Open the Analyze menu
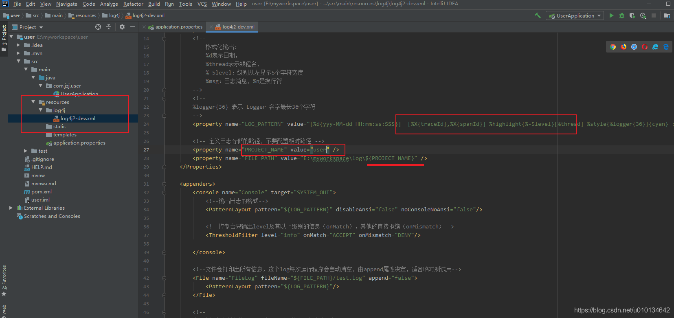The height and width of the screenshot is (318, 674). tap(109, 4)
